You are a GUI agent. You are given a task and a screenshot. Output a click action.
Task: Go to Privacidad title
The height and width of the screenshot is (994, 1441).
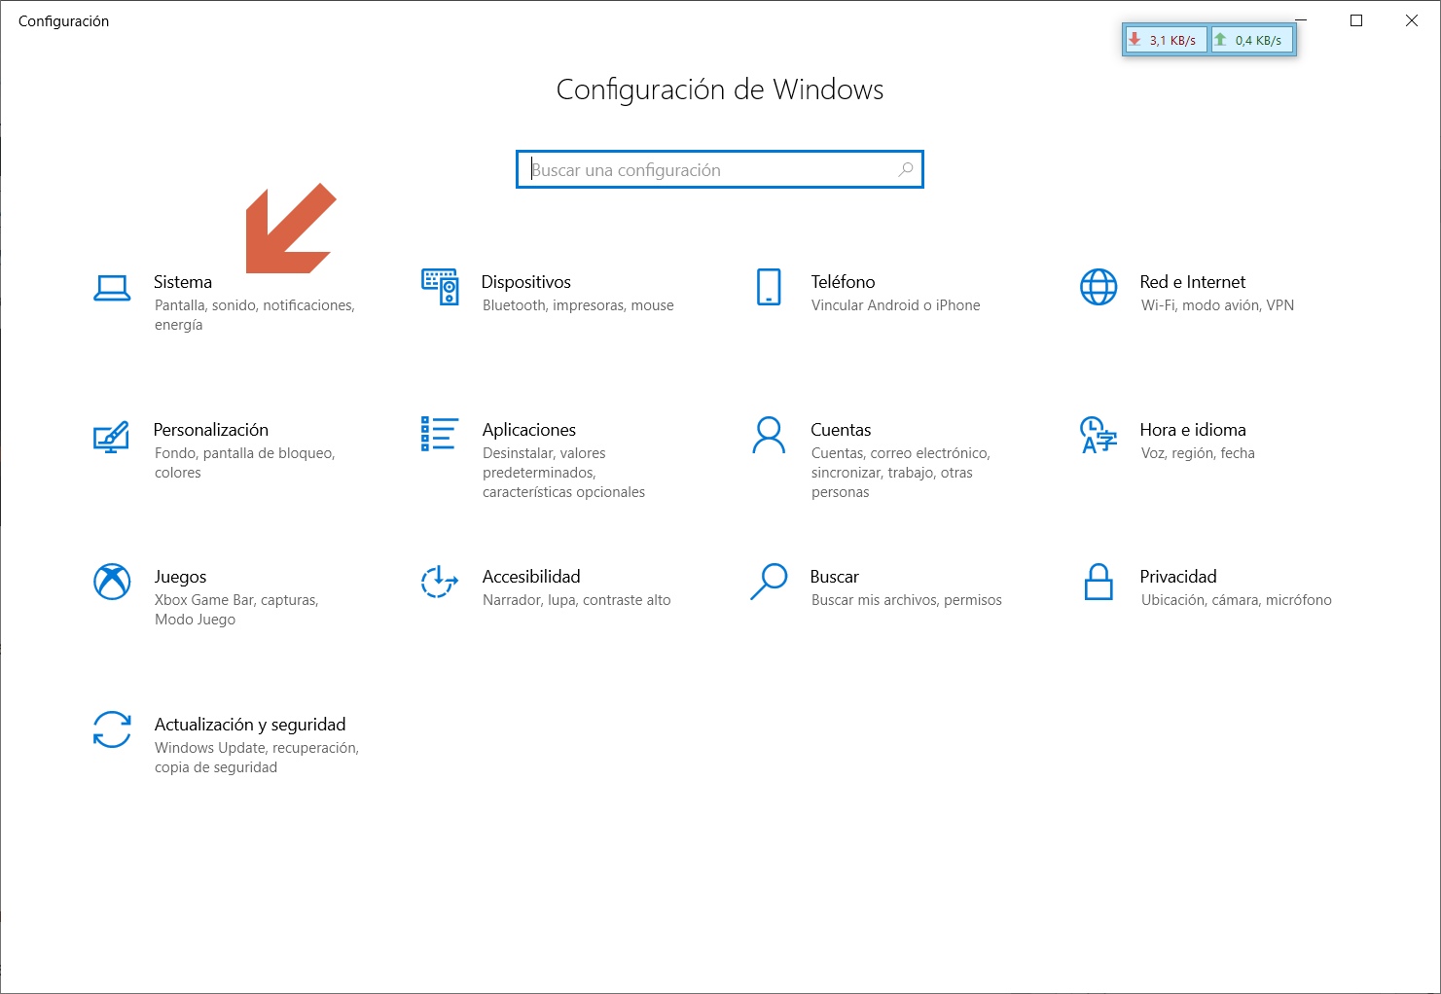(x=1178, y=577)
